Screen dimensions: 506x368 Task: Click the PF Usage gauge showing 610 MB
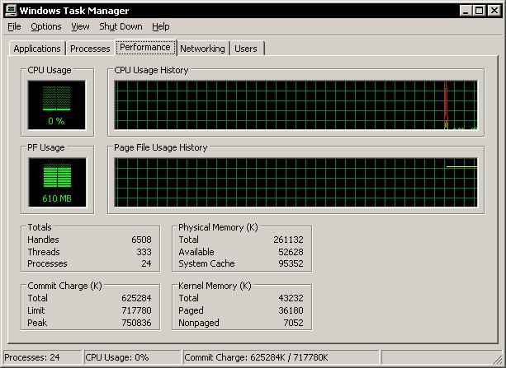pyautogui.click(x=57, y=182)
